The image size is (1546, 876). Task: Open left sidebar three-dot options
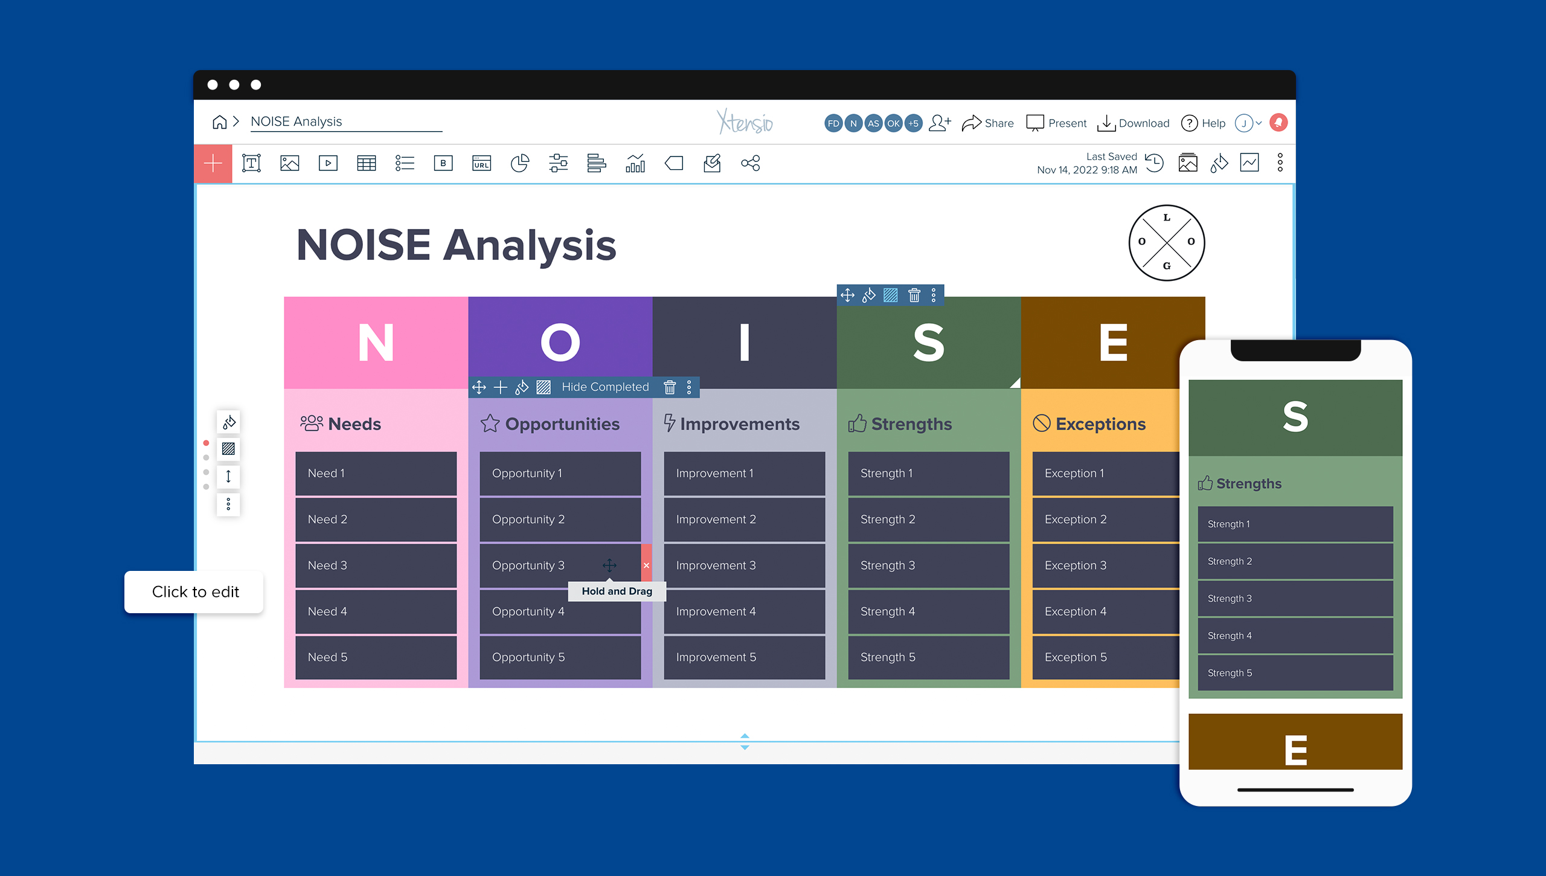[228, 504]
